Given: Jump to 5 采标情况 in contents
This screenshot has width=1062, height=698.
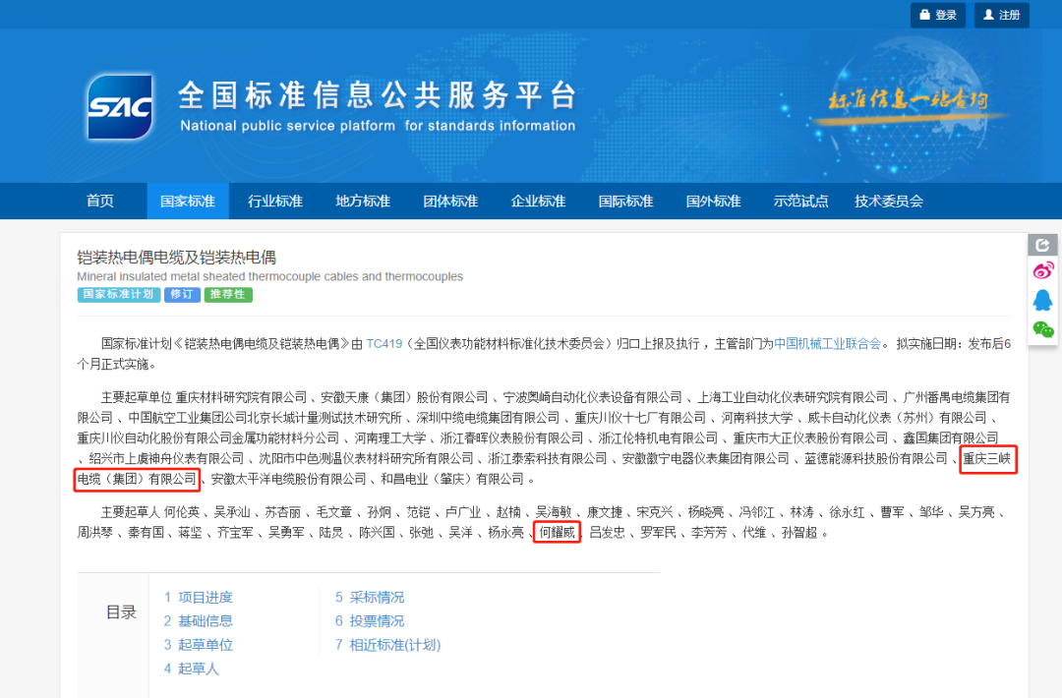Looking at the screenshot, I should (369, 597).
